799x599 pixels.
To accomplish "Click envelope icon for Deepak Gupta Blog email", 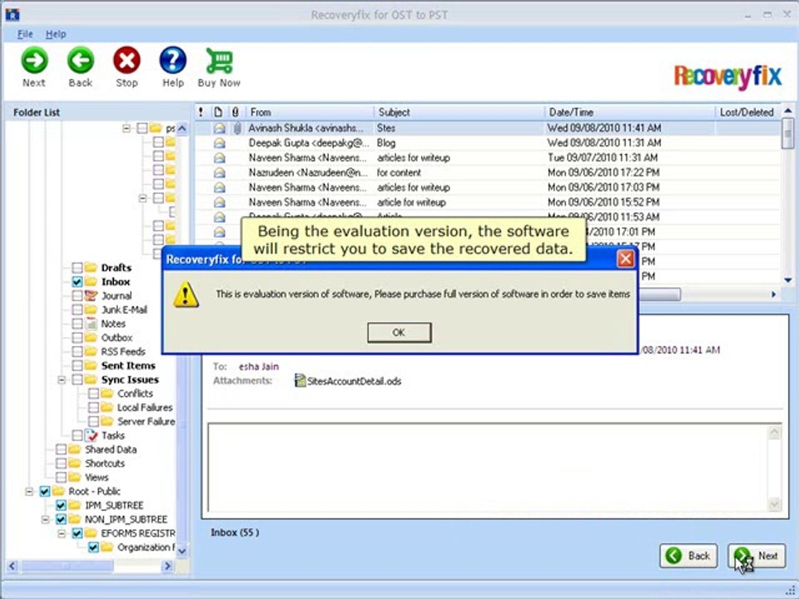I will (x=219, y=143).
